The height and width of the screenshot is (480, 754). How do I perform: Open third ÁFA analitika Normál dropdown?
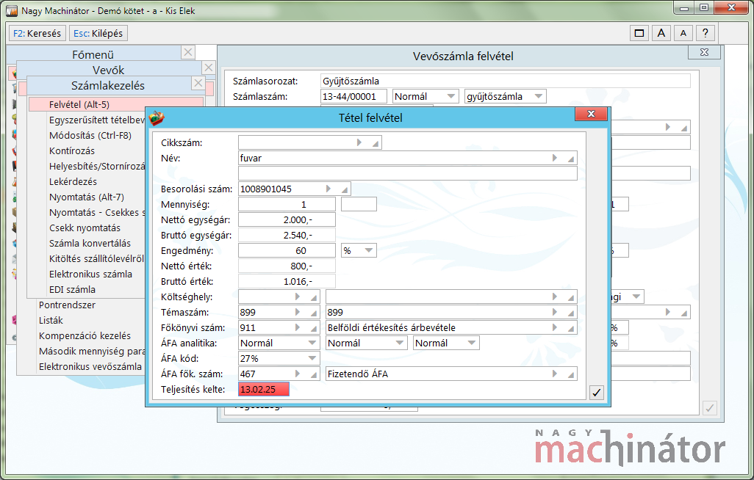(x=472, y=343)
